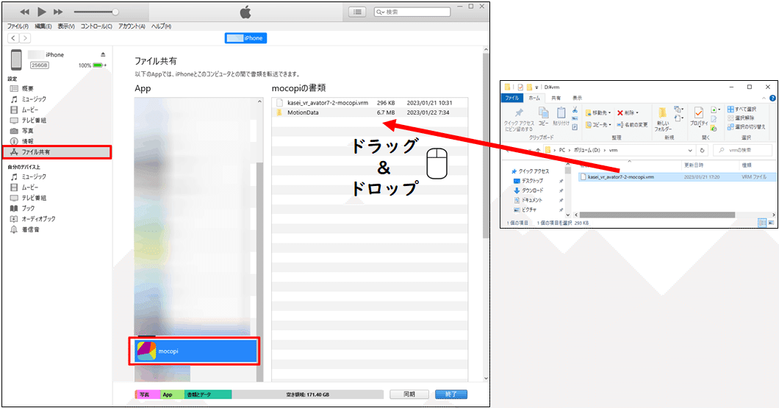Open the 編集(E) menu

[43, 26]
